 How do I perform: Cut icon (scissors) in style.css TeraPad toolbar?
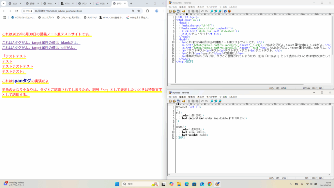189,101
